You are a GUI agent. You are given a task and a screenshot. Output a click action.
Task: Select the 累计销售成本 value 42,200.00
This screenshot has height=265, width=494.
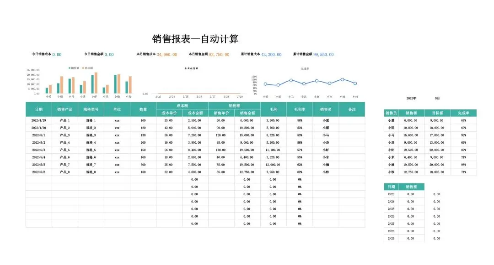pos(271,55)
